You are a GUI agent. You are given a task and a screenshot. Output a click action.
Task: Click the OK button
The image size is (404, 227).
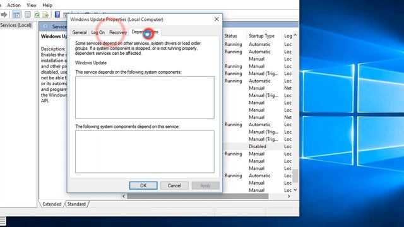point(143,185)
